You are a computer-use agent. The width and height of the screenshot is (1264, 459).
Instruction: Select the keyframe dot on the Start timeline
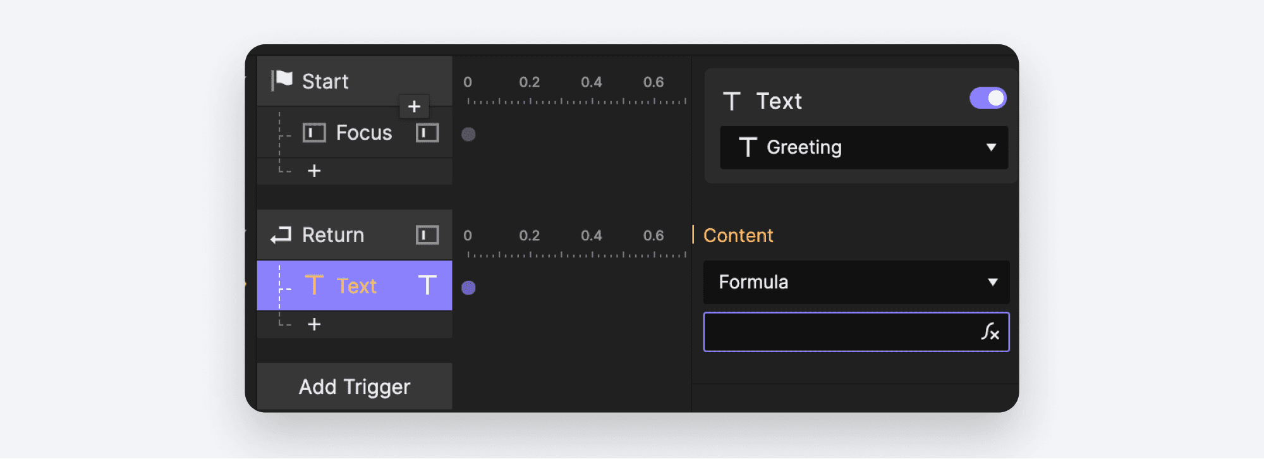(469, 133)
